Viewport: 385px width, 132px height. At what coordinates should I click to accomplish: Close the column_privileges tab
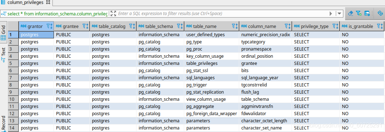(48, 3)
